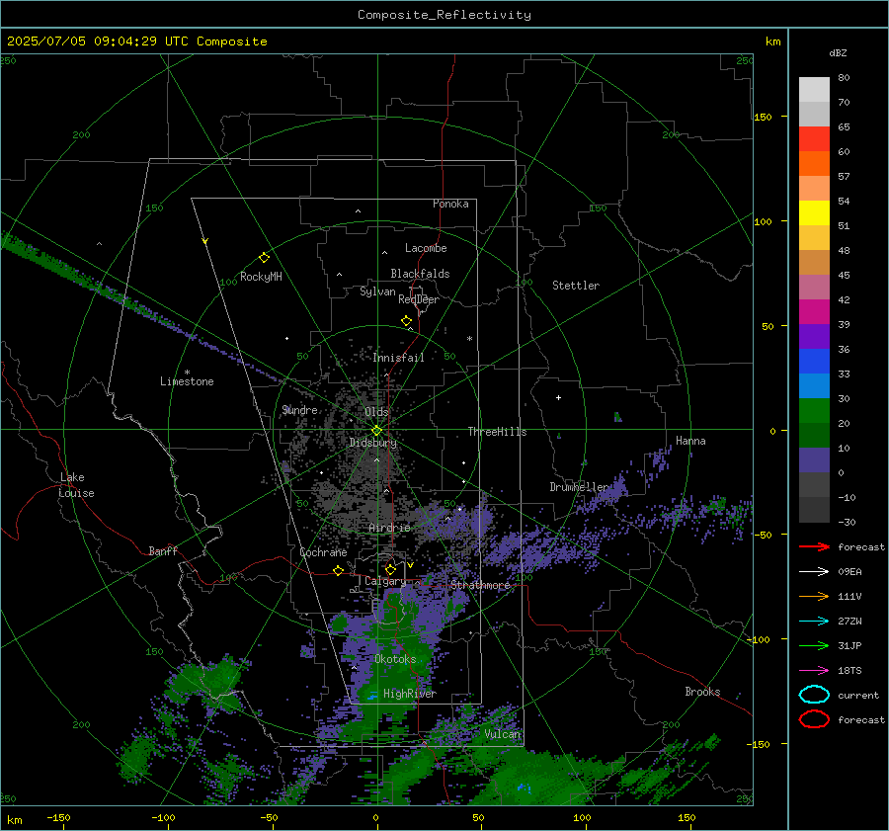The image size is (889, 831).
Task: Click the green 31JP arrow icon
Action: (x=814, y=645)
